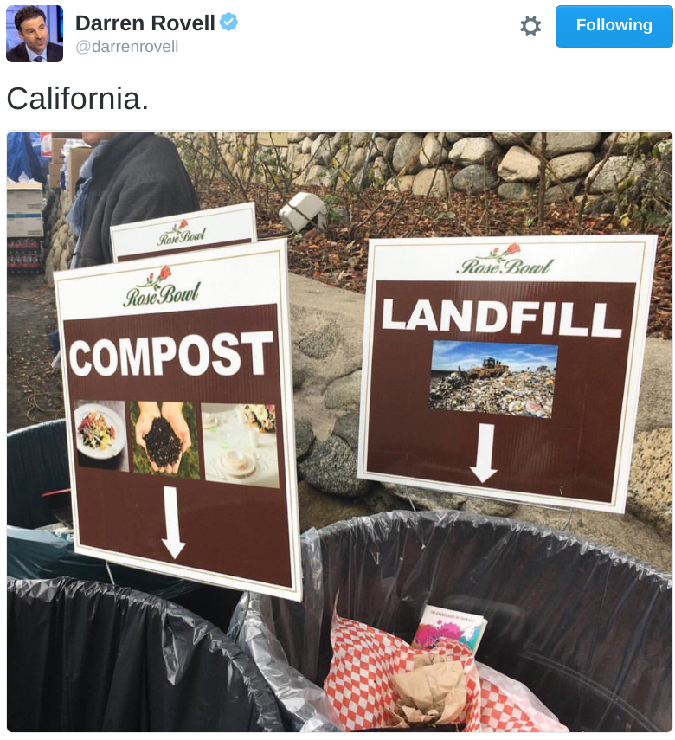Screen dimensions: 675x740
Task: Click the Darren Rovell display name
Action: click(145, 23)
